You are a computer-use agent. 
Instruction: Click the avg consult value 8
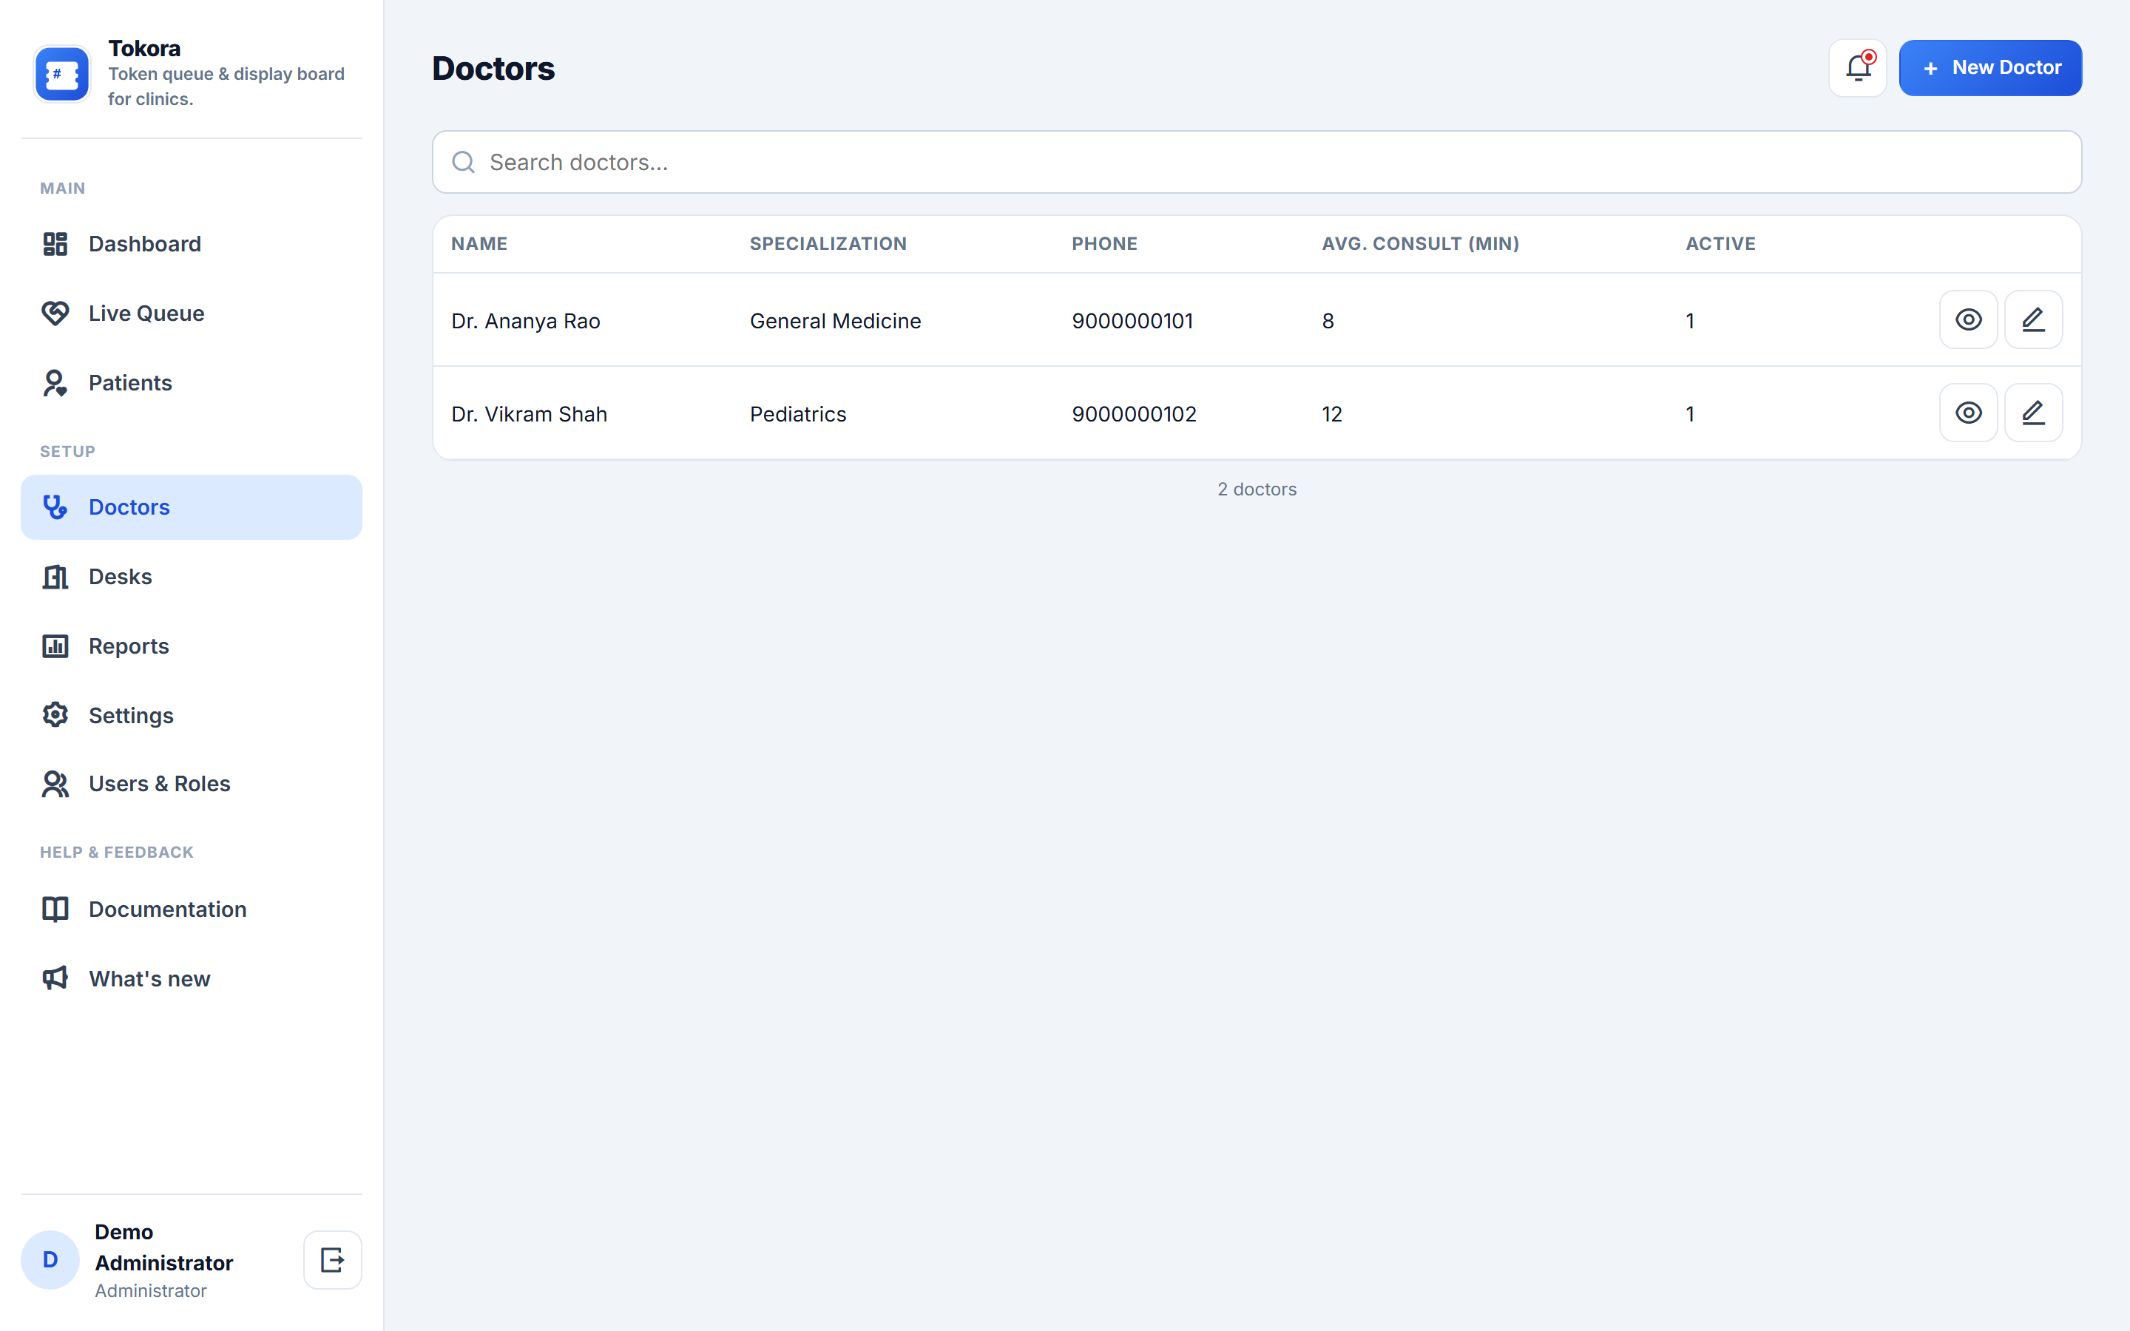coord(1328,322)
